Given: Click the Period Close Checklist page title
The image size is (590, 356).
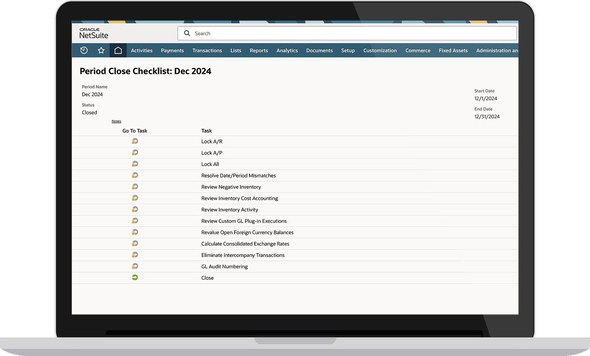Looking at the screenshot, I should [146, 71].
